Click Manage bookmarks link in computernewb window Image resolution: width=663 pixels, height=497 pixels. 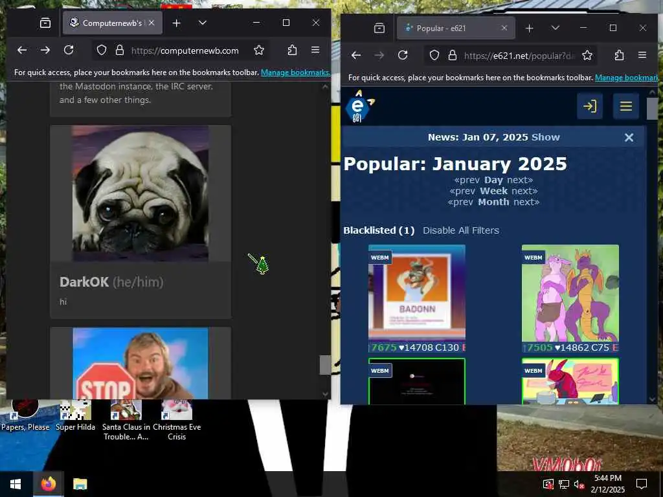pyautogui.click(x=295, y=72)
